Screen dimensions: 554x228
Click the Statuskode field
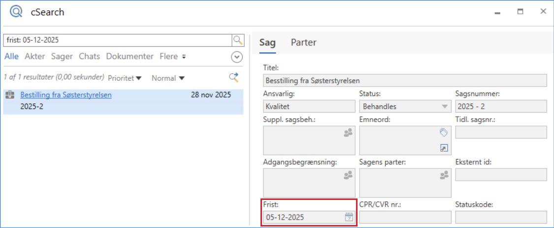pyautogui.click(x=501, y=217)
